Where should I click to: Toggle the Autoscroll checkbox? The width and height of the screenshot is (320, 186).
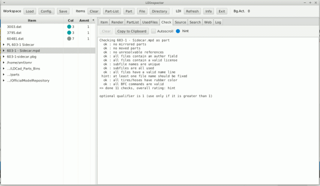[153, 31]
